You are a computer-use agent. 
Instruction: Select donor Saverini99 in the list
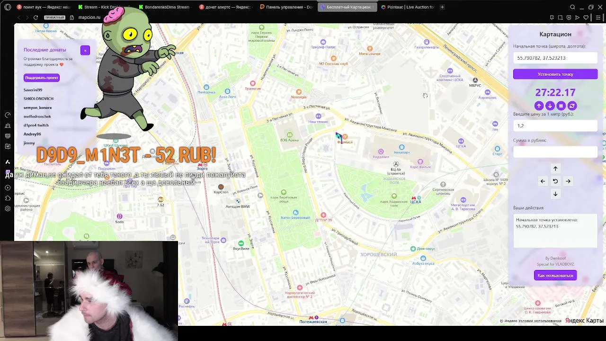[x=33, y=90]
